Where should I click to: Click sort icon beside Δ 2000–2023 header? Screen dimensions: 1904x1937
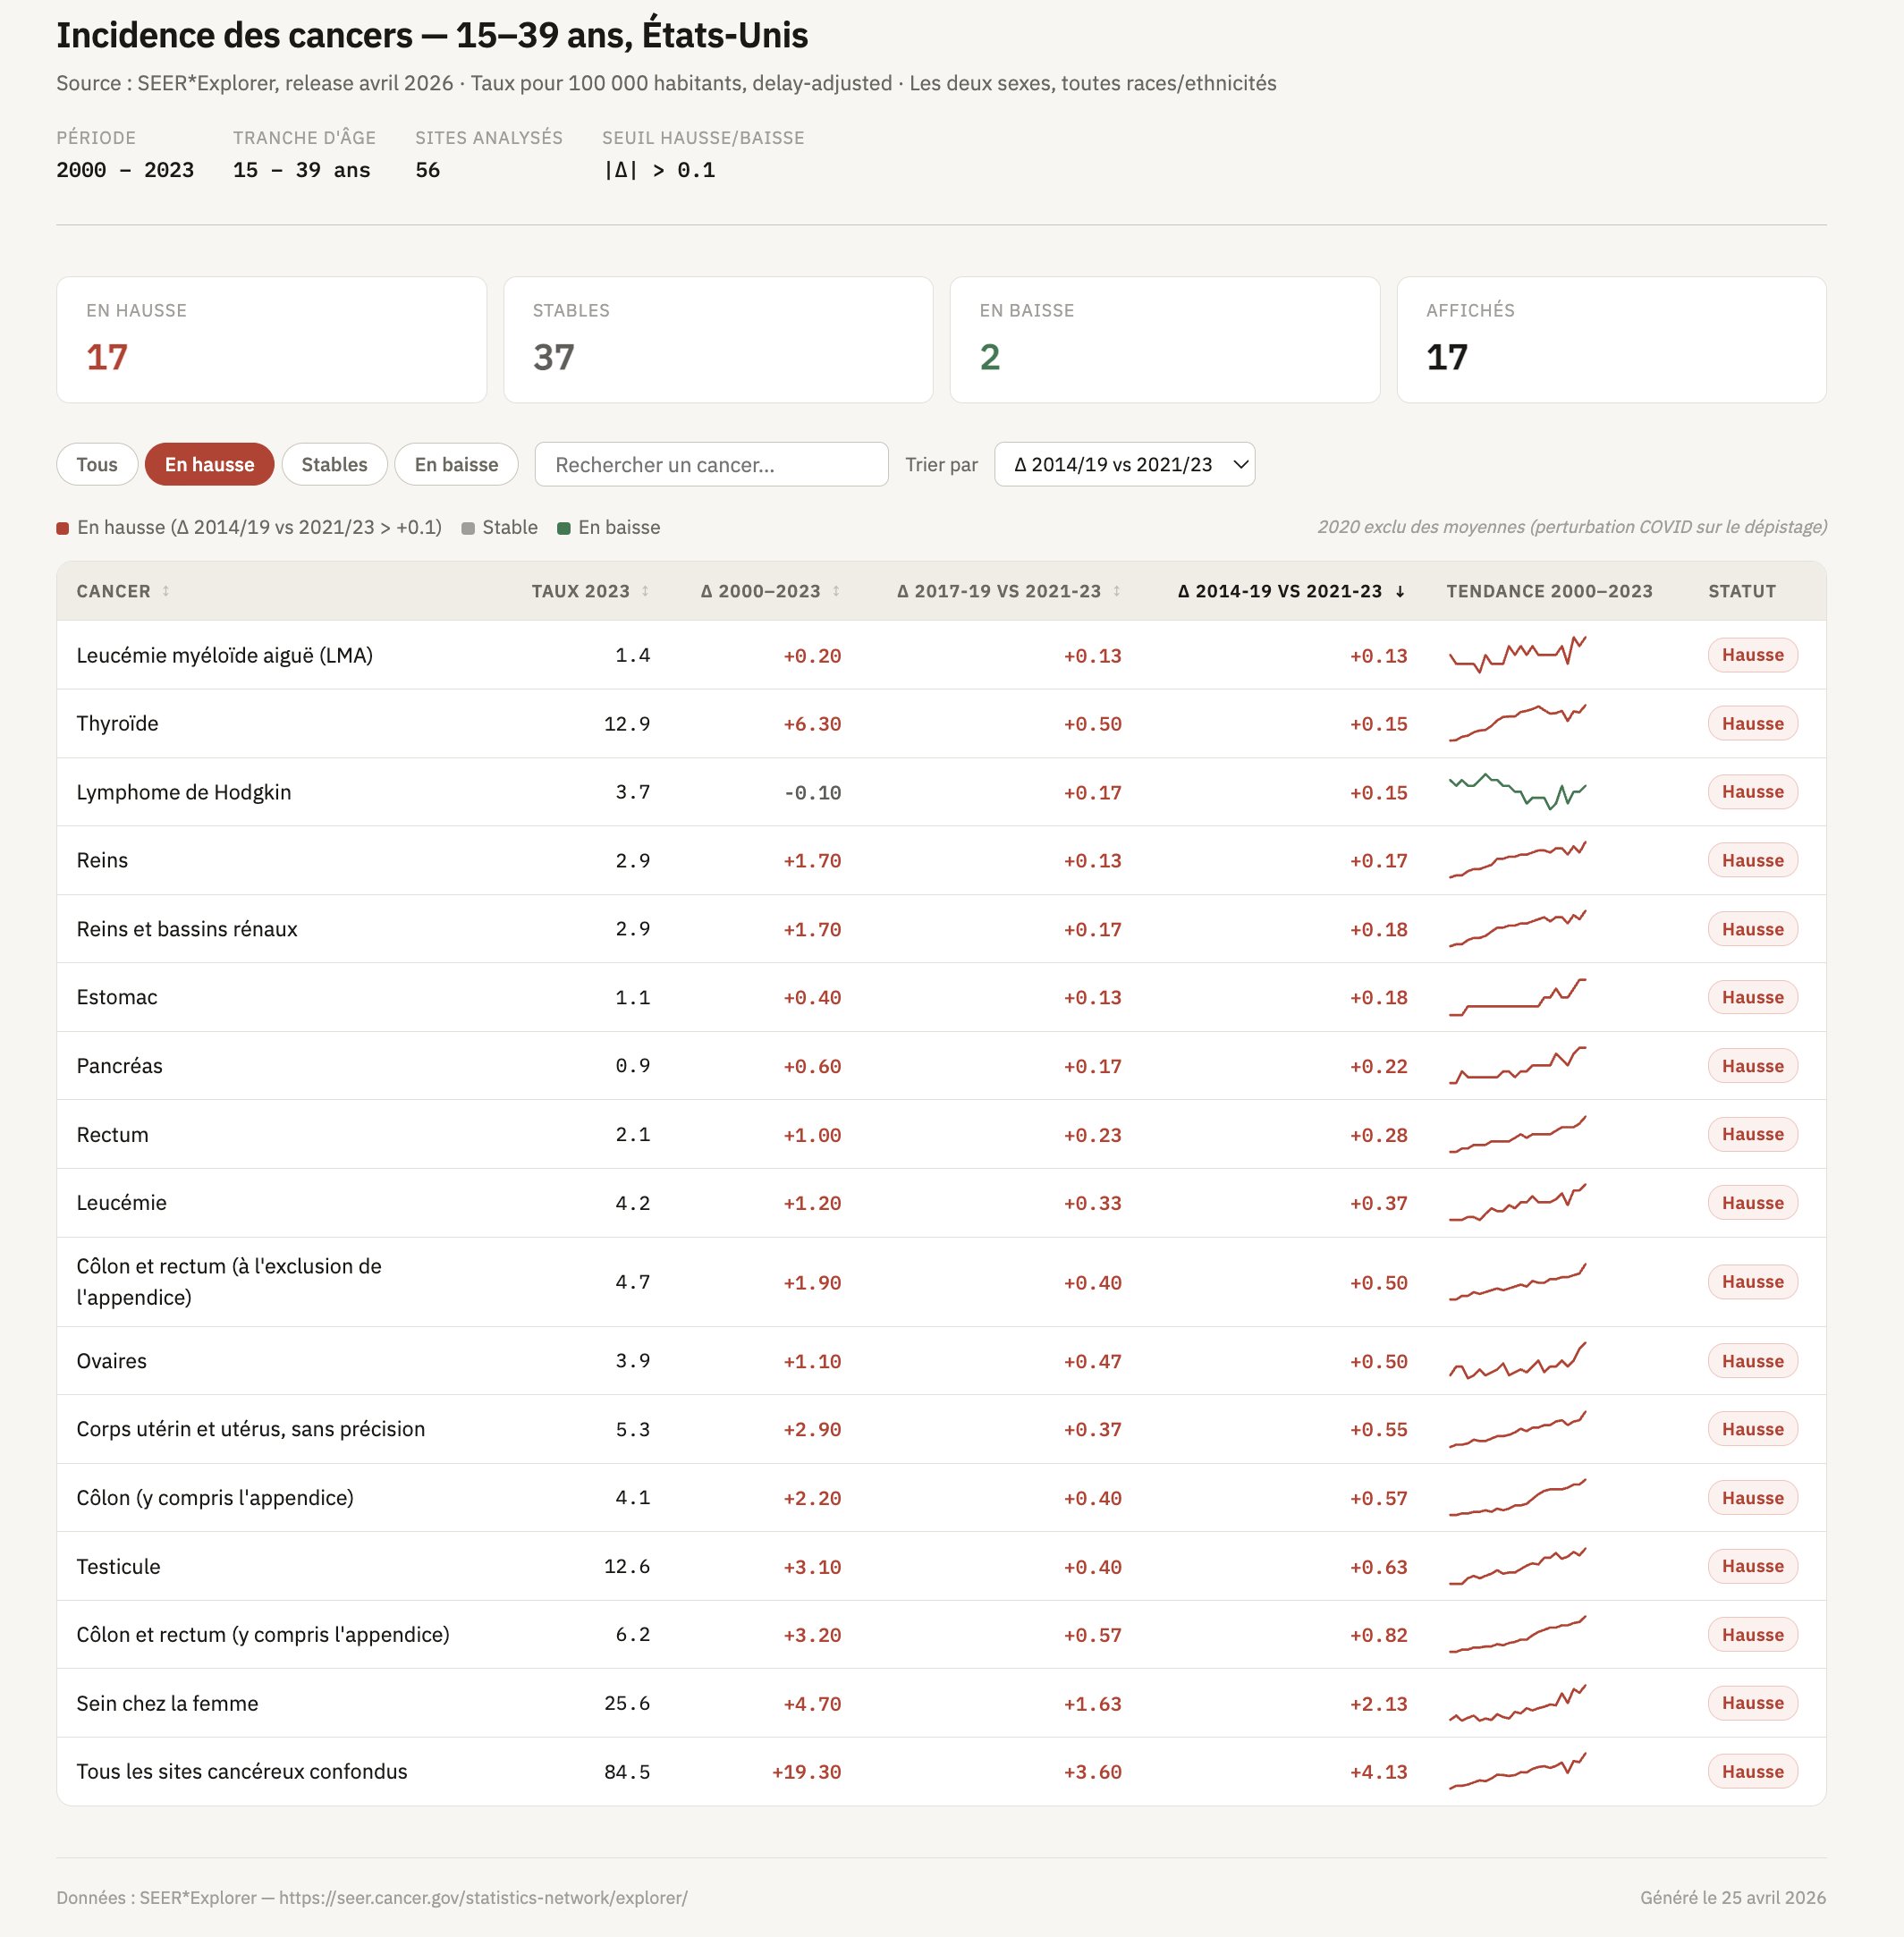836,591
